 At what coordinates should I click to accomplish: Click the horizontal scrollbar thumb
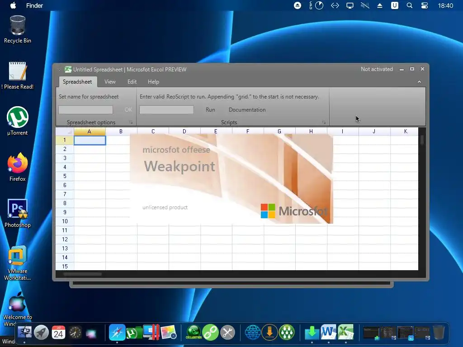pos(83,274)
